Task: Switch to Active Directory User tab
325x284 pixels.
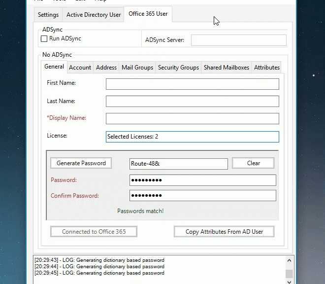Action: tap(93, 15)
